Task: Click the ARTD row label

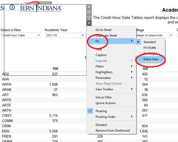Action: click(x=7, y=100)
